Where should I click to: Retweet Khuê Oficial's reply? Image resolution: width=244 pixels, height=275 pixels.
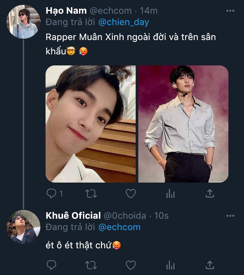[x=91, y=265]
